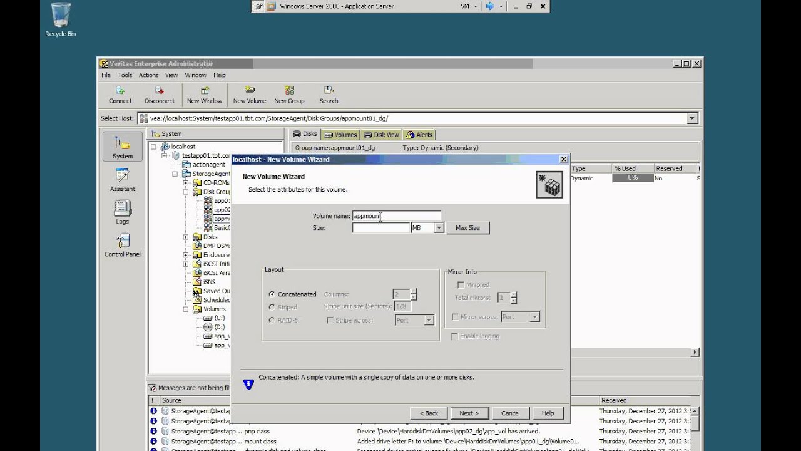Switch to the Alerts tab

pyautogui.click(x=419, y=135)
